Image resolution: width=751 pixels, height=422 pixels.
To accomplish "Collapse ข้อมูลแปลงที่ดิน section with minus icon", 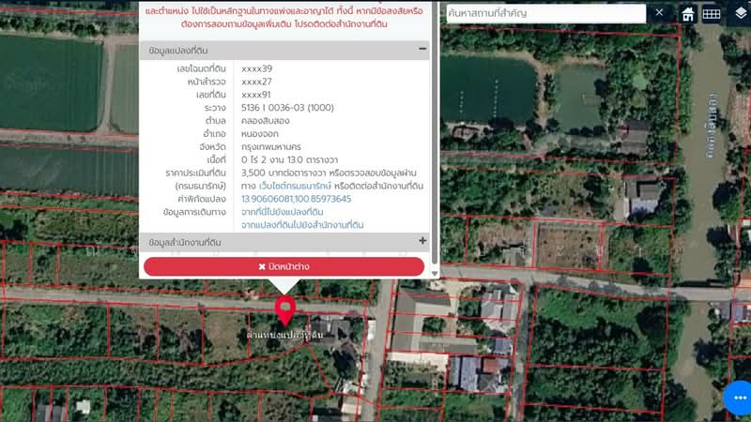I will [x=422, y=50].
